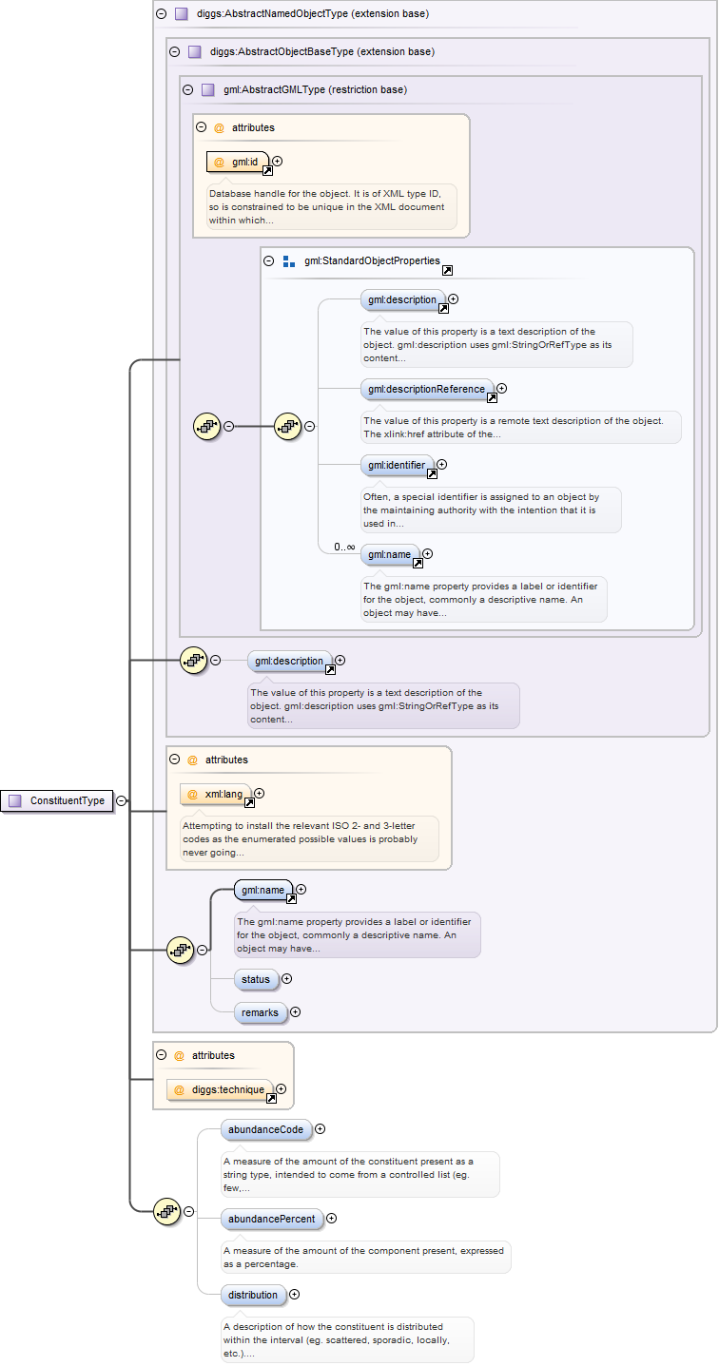Click the abundancePercent element
Viewport: 719px width, 1366px height.
[x=271, y=1219]
